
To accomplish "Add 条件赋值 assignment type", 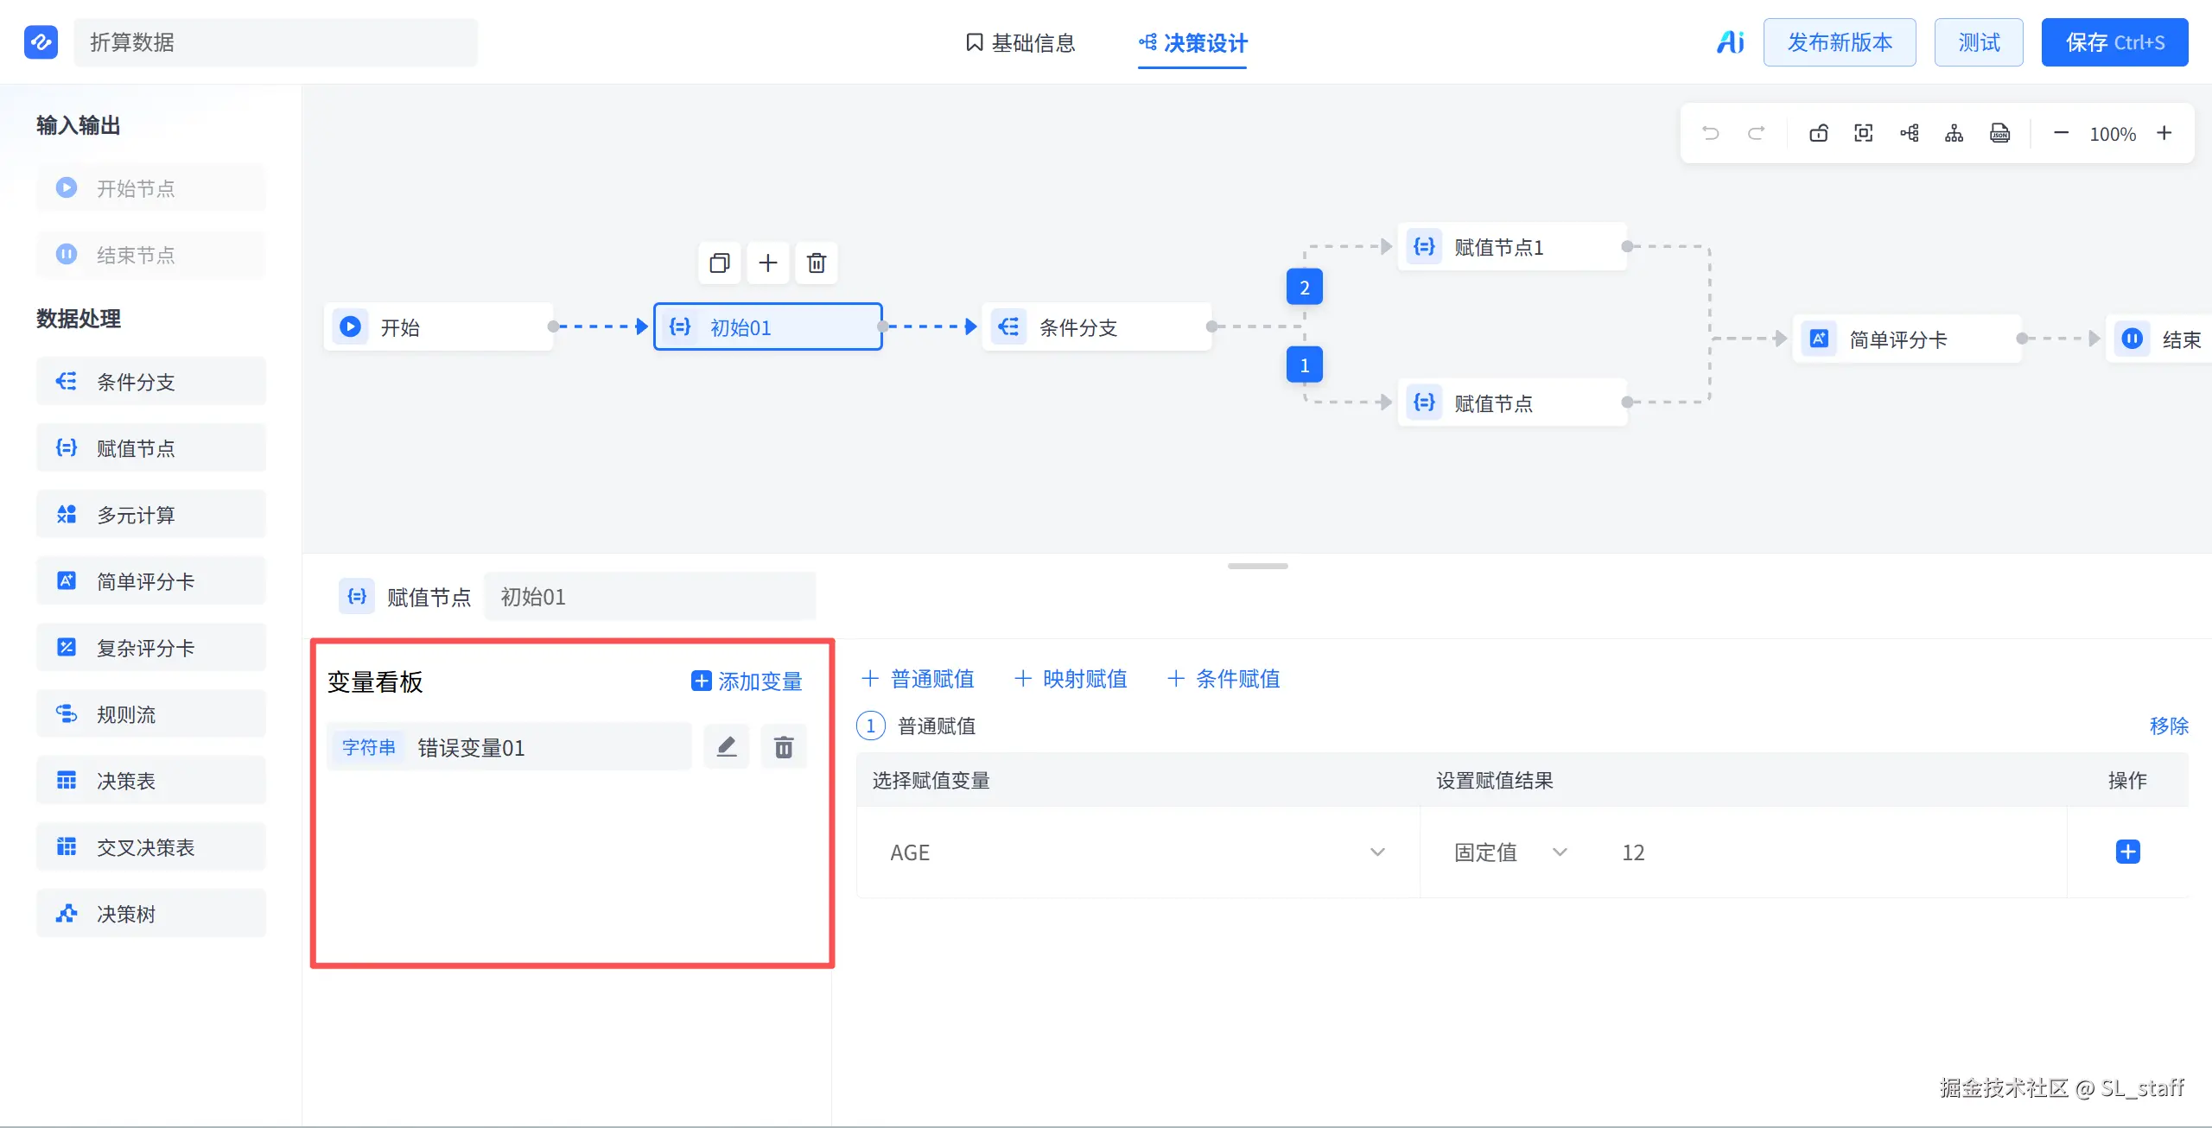I will pos(1224,679).
